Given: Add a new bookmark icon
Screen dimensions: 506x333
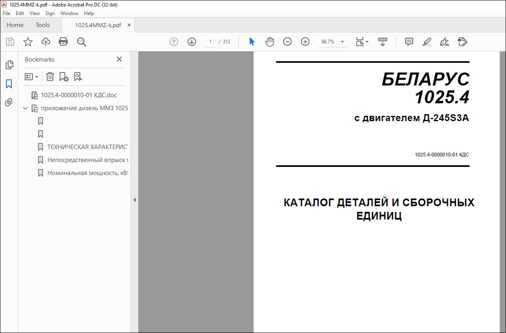Looking at the screenshot, I should pos(64,77).
